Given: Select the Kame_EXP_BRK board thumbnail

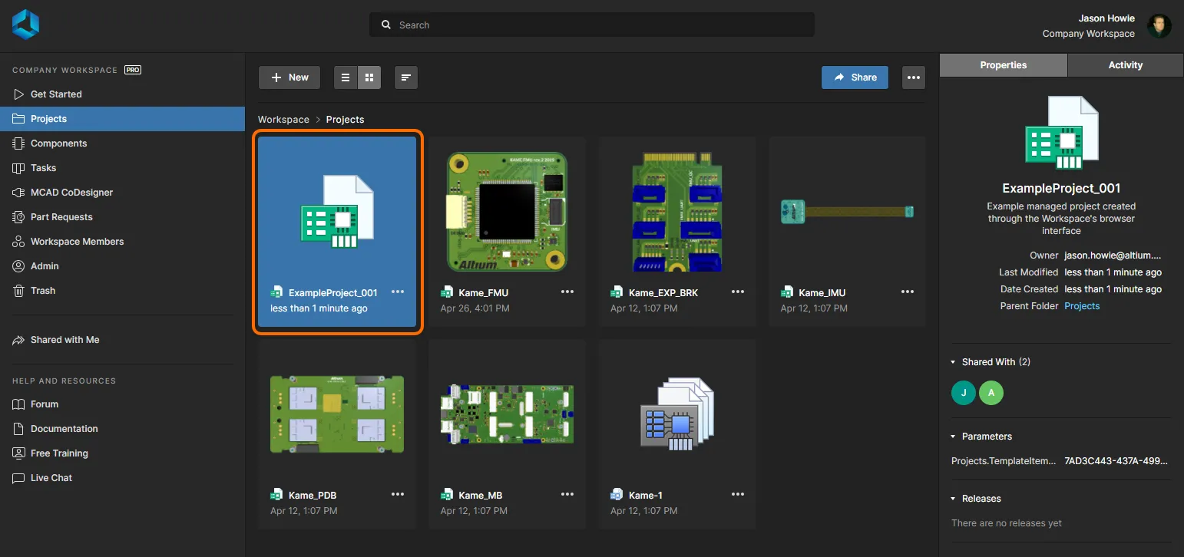Looking at the screenshot, I should pyautogui.click(x=677, y=211).
